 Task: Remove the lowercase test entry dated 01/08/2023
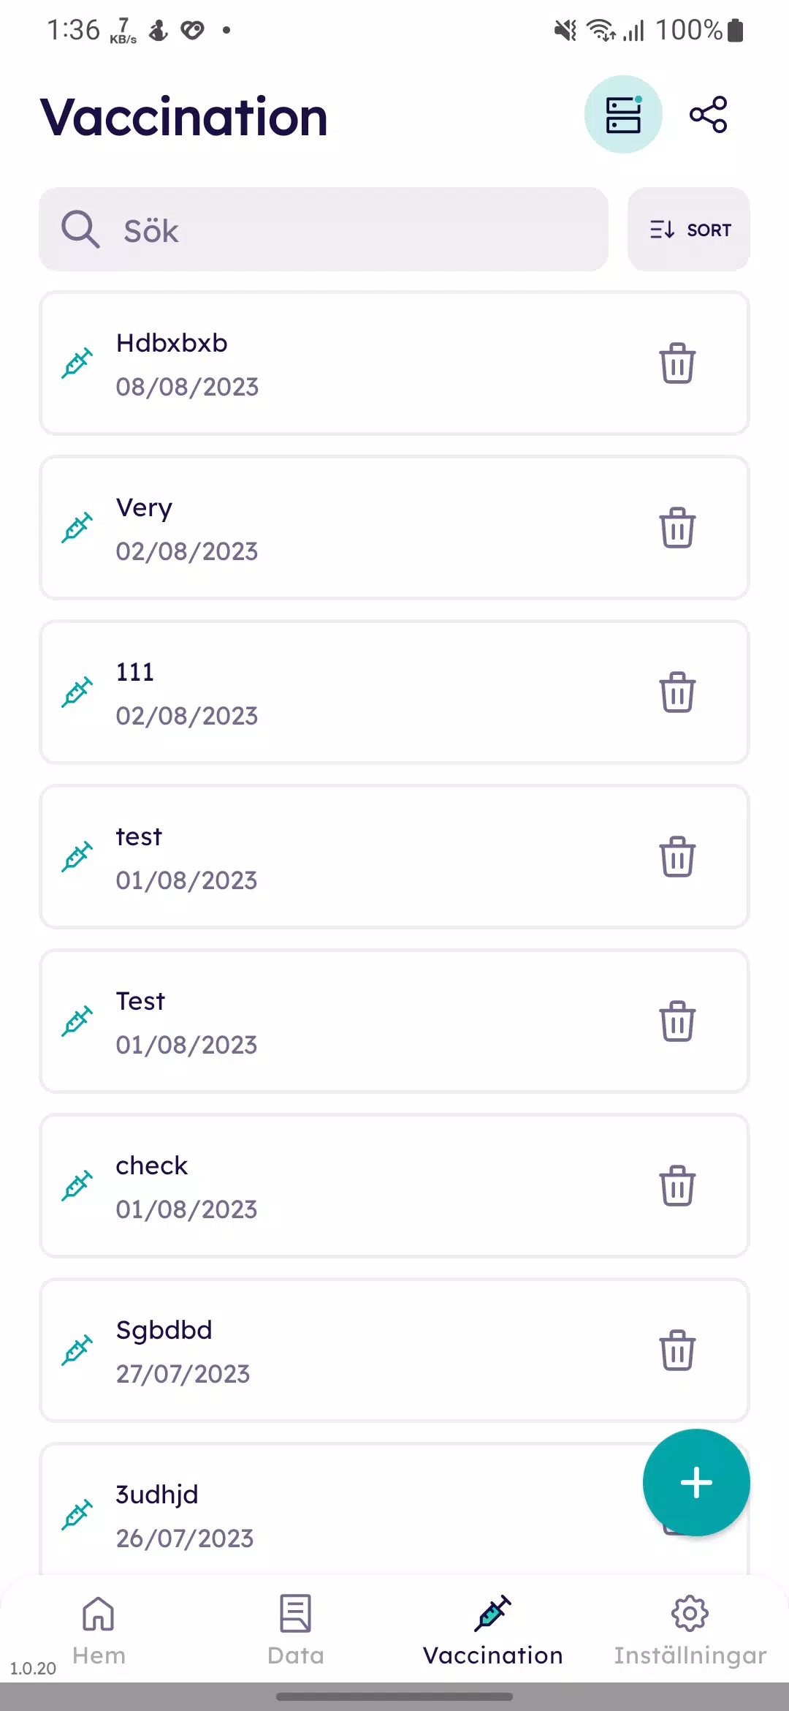[x=677, y=857]
